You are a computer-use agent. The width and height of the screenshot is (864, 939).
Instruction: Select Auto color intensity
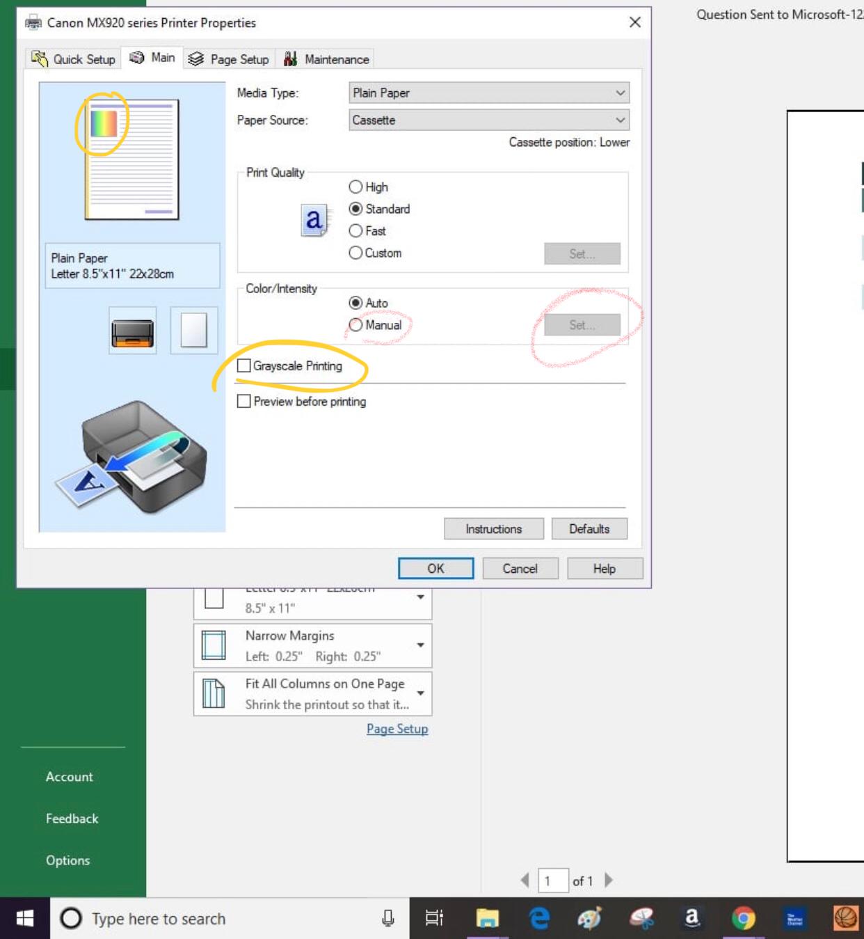click(369, 303)
